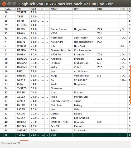Image resolution: width=131 pixels, height=148 pixels.
Task: Click the orange vertical scrollbar
Action: pos(130,85)
